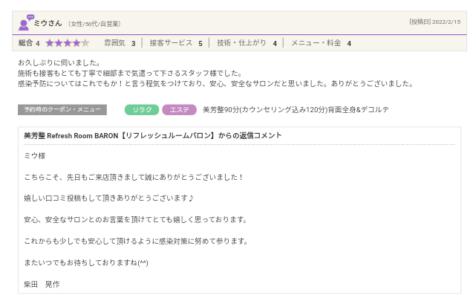473x301 pixels.
Task: Click the fourth purple rating star
Action: (76, 43)
